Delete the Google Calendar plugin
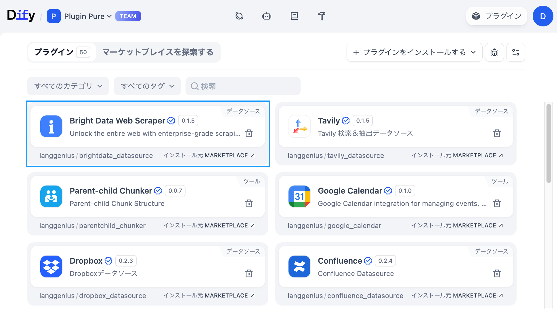 (x=497, y=203)
